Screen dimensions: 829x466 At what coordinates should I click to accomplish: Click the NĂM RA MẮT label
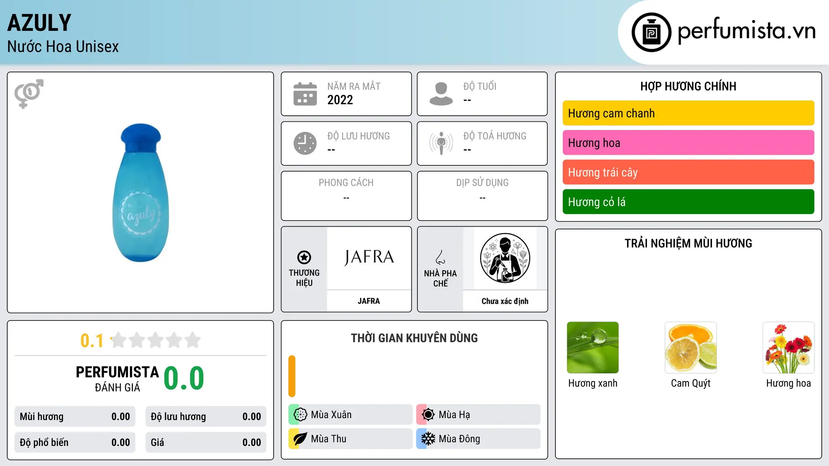coord(354,86)
